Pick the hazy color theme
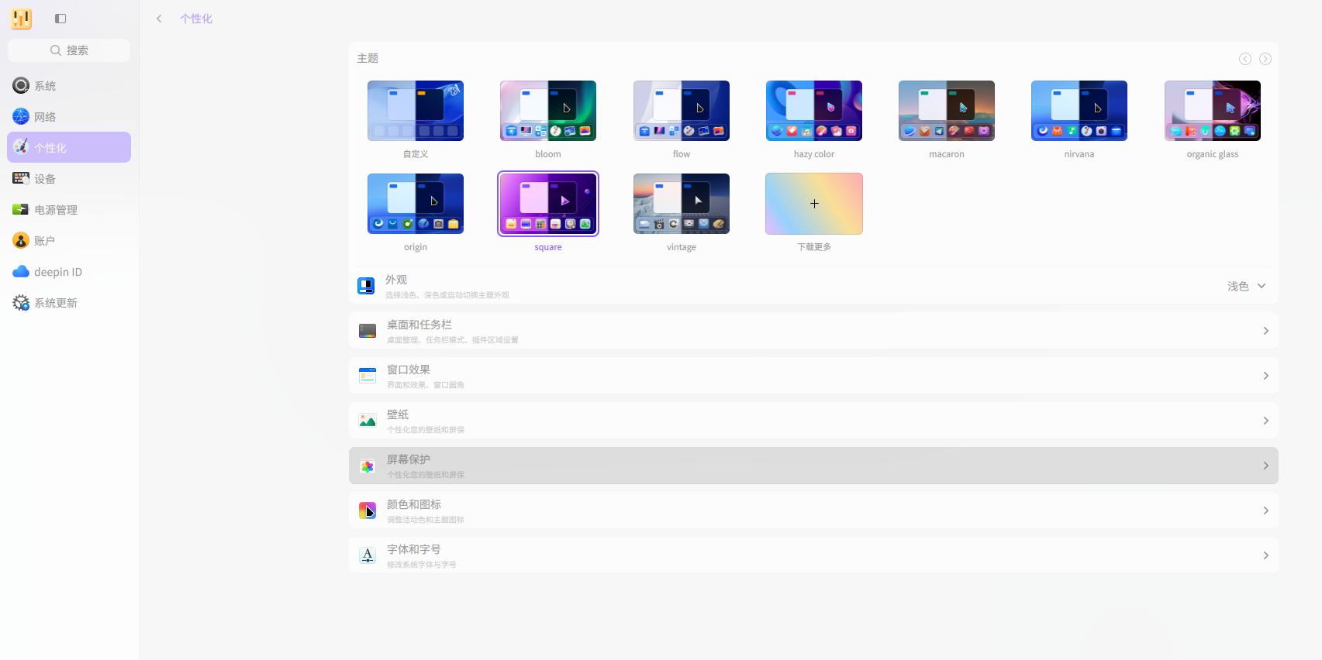Viewport: 1322px width, 660px height. point(814,111)
